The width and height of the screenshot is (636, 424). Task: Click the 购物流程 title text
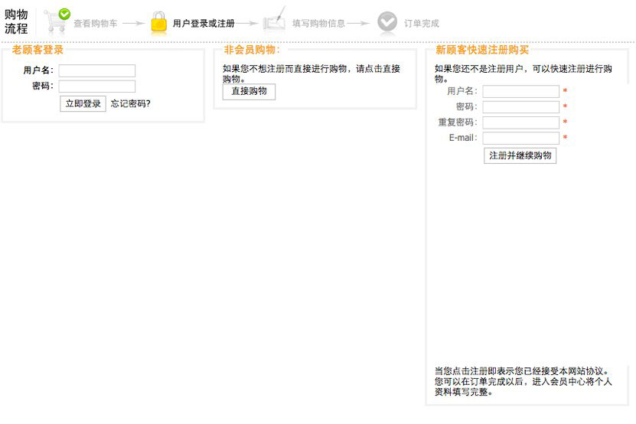pyautogui.click(x=16, y=21)
